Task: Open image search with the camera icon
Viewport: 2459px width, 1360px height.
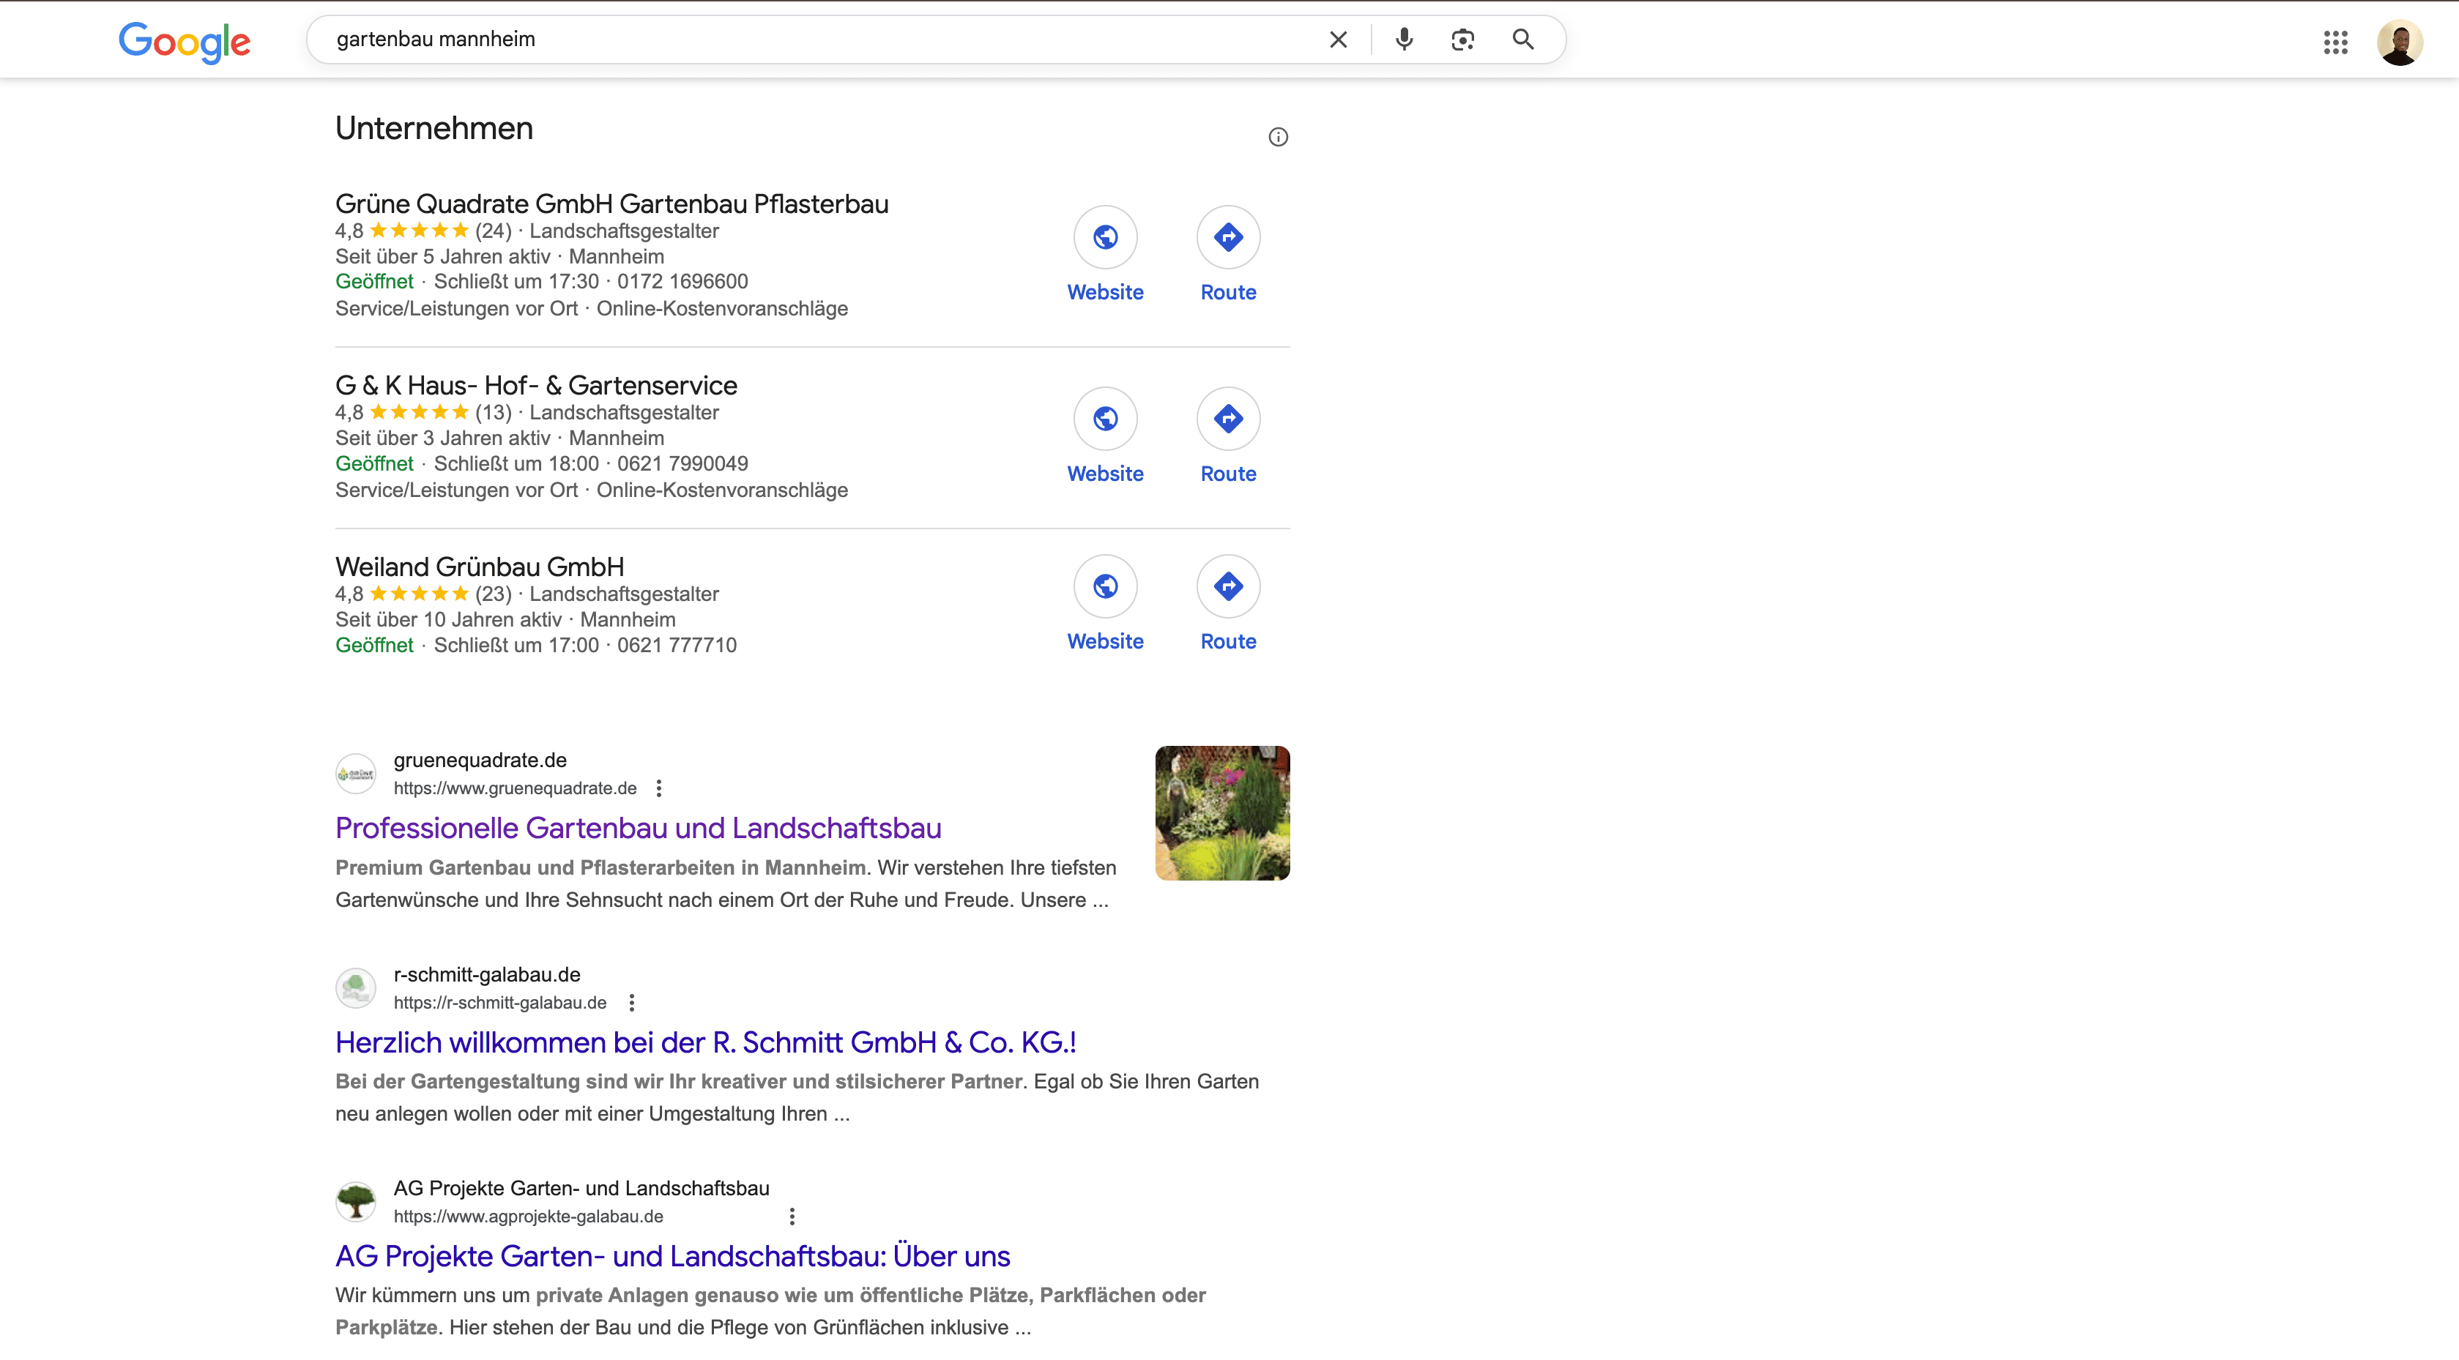Action: click(1462, 39)
